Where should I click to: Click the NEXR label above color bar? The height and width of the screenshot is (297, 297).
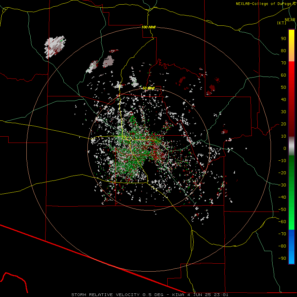pyautogui.click(x=290, y=20)
